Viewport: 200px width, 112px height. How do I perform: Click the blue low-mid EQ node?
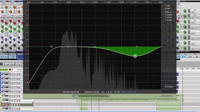pos(95,47)
